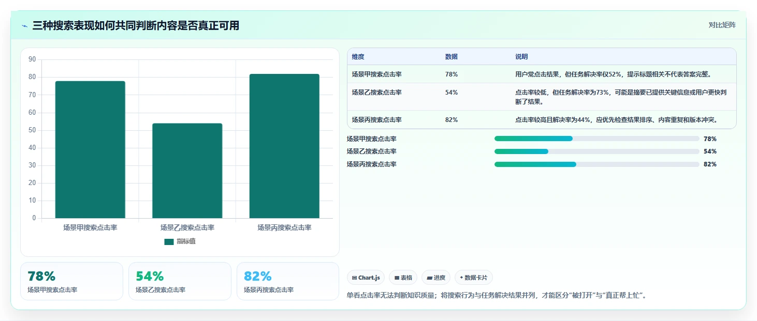Image resolution: width=757 pixels, height=321 pixels.
Task: Click the 54% cell in the table
Action: coord(451,93)
